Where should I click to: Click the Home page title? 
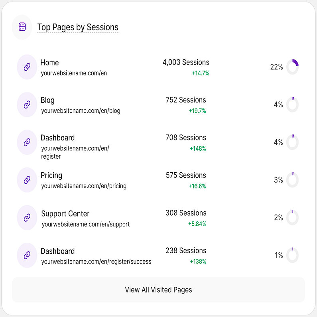point(49,63)
